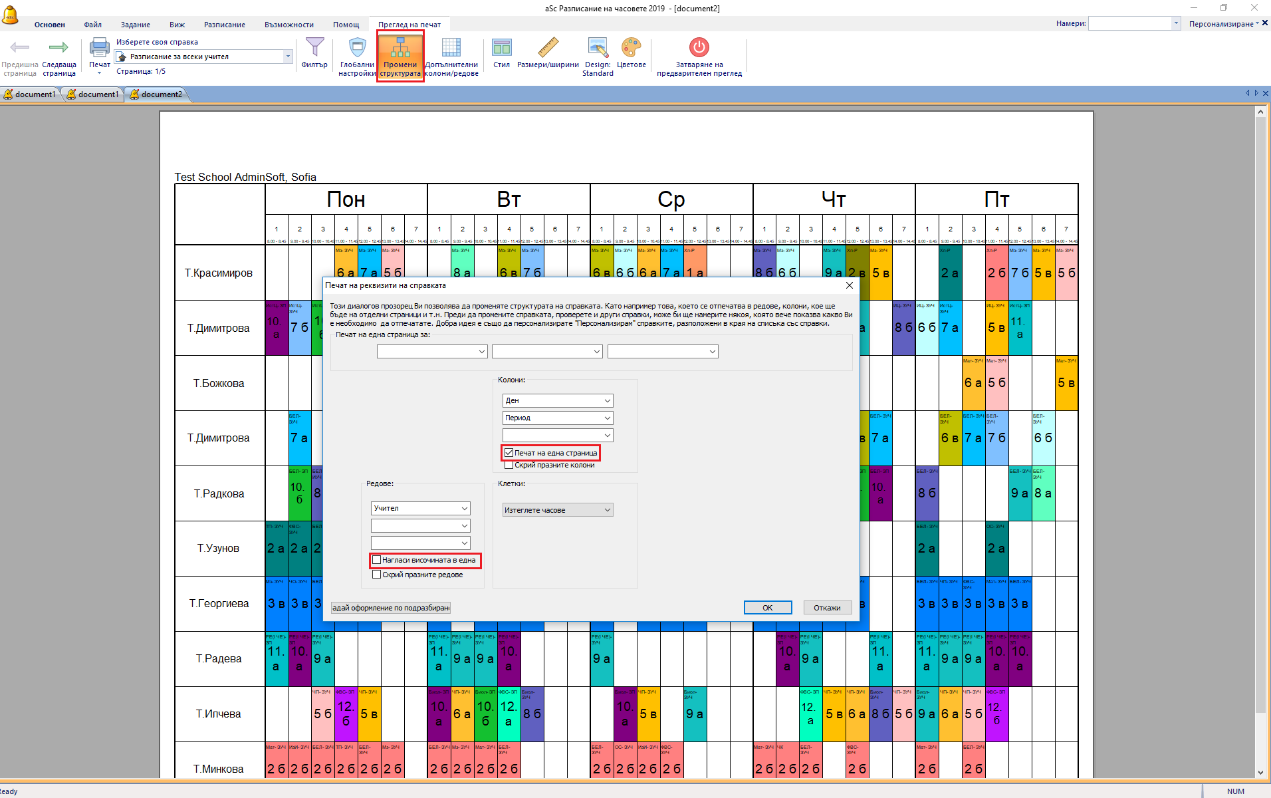Open last page-per dropdown
Viewport: 1271px width, 798px height.
[x=663, y=351]
